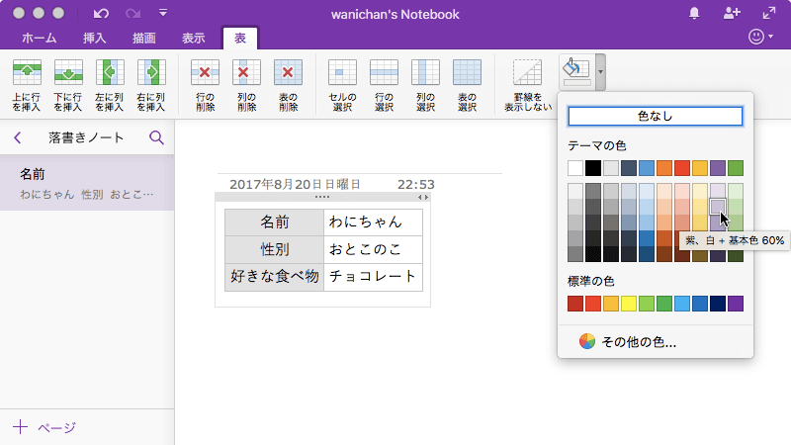Pick yellow standard color swatch

[629, 304]
